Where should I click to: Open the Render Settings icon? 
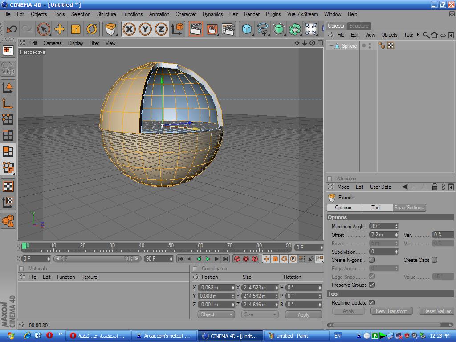pos(228,29)
